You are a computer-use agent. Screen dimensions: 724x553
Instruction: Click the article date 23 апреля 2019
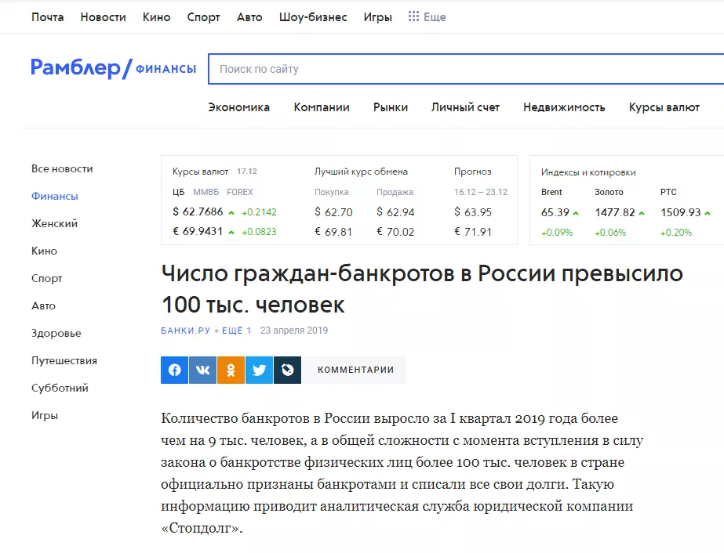click(x=294, y=331)
